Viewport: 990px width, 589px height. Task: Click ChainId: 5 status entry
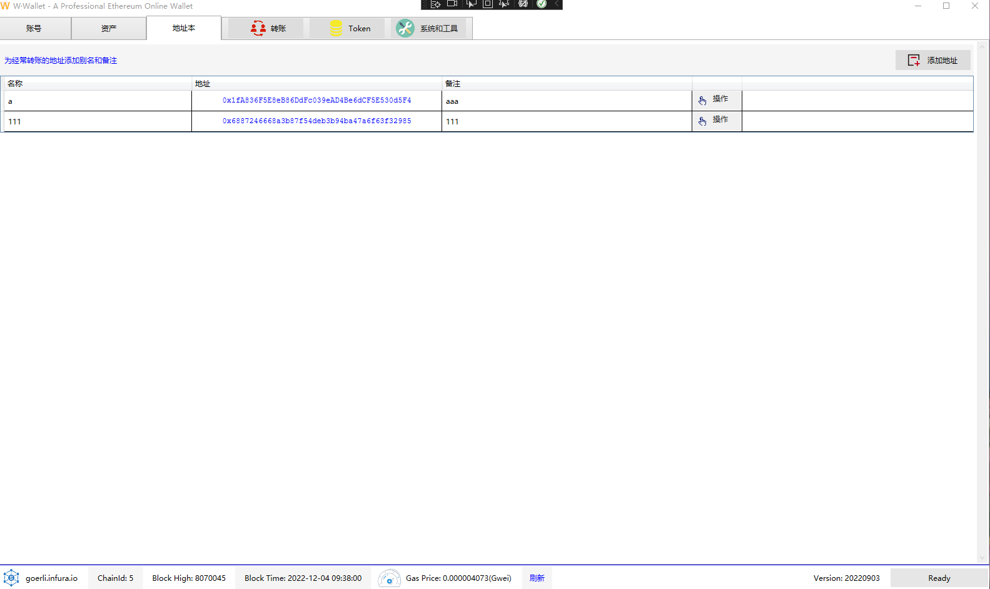tap(116, 578)
